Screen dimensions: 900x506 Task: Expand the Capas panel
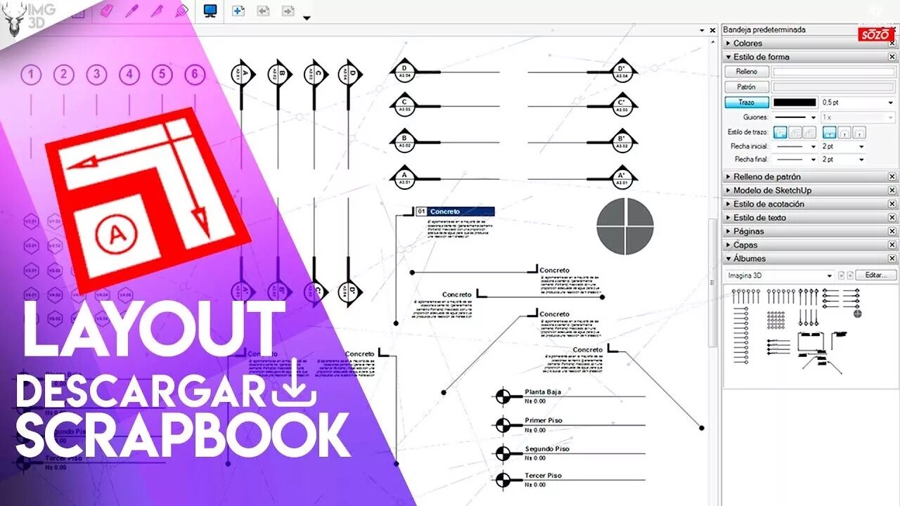728,245
